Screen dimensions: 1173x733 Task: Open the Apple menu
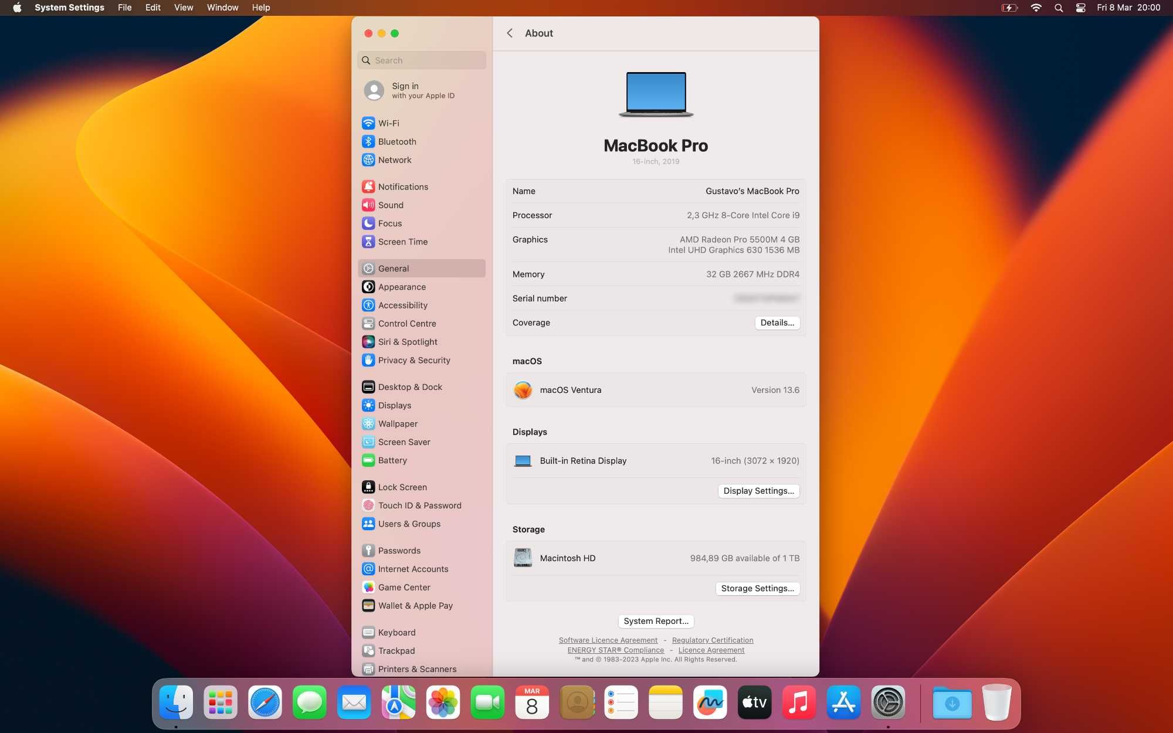click(17, 8)
